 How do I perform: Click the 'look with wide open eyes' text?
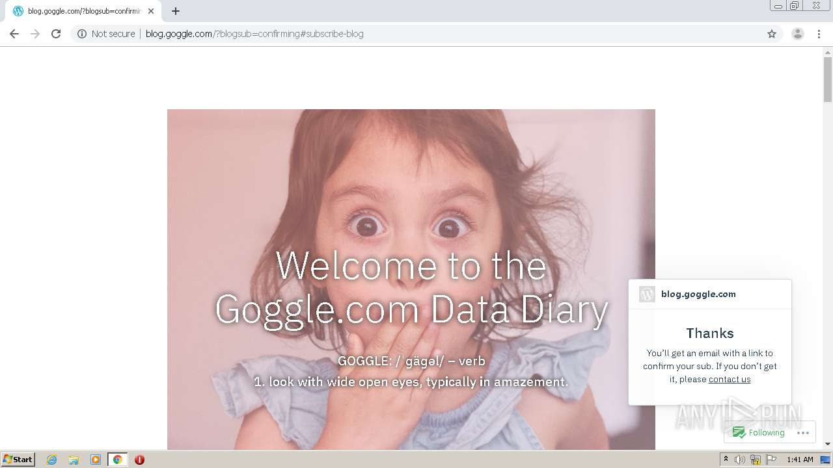[411, 382]
